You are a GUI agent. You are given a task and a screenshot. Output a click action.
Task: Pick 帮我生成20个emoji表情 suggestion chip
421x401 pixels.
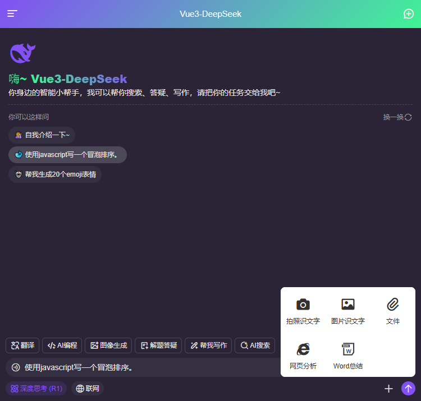pyautogui.click(x=55, y=174)
